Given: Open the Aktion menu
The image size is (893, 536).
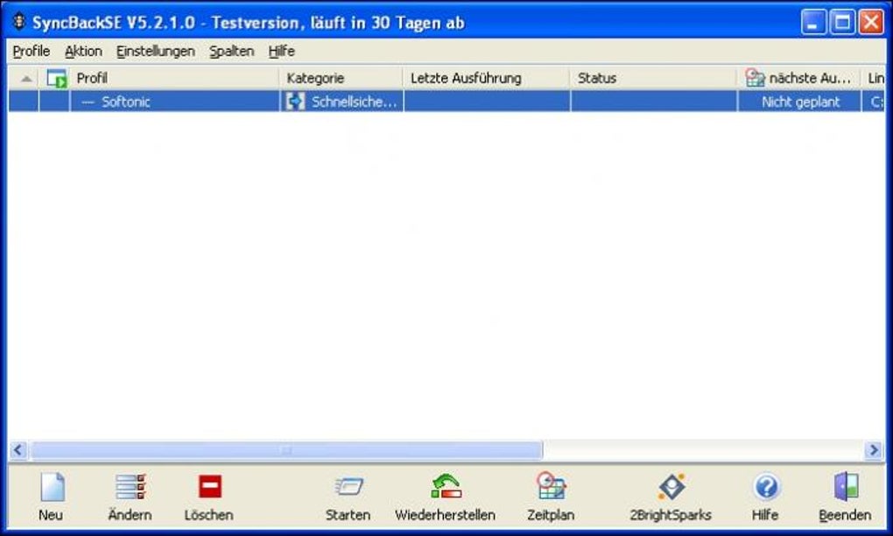Looking at the screenshot, I should [83, 52].
